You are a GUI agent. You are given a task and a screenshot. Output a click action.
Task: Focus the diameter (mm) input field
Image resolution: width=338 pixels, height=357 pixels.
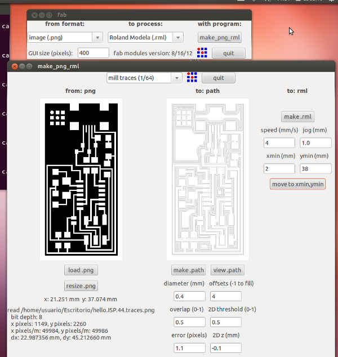coord(189,296)
